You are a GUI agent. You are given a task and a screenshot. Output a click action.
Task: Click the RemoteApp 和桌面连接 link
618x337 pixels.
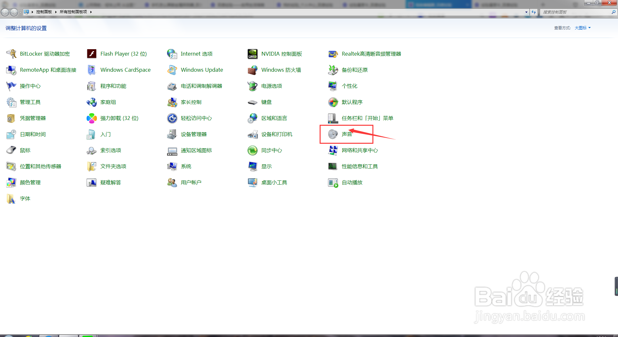(x=48, y=70)
